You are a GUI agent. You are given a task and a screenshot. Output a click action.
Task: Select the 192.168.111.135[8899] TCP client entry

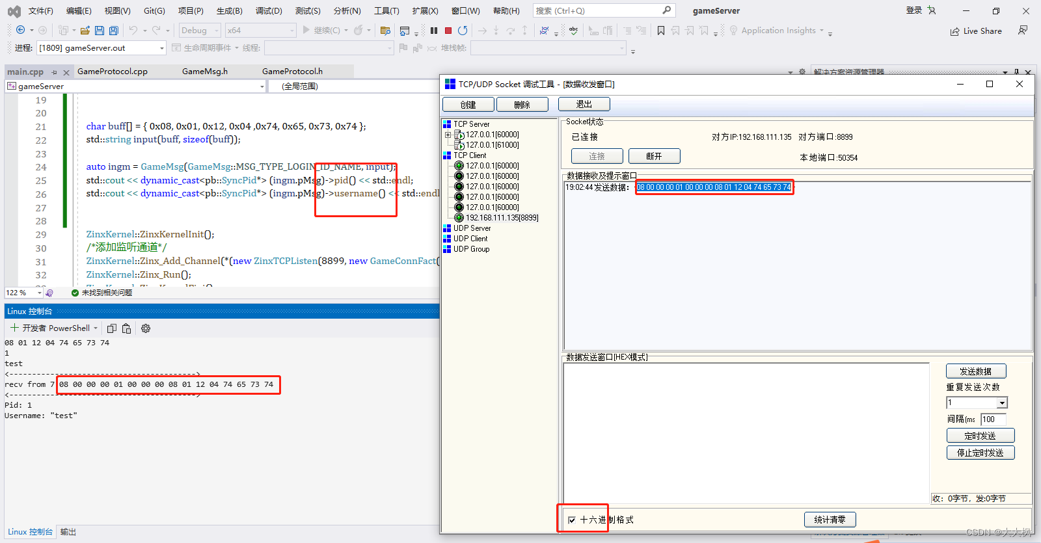click(502, 218)
